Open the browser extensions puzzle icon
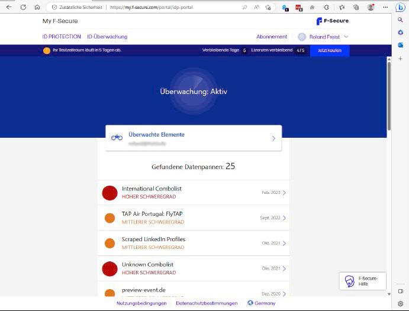Image resolution: width=409 pixels, height=311 pixels. [326, 7]
